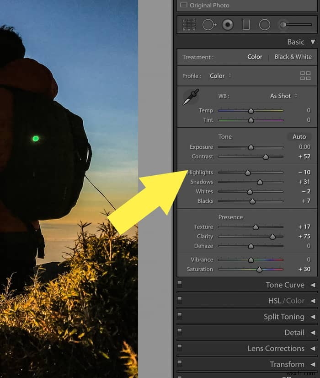Click the Temp slider handle
Screen dimensions: 320x378
251,111
